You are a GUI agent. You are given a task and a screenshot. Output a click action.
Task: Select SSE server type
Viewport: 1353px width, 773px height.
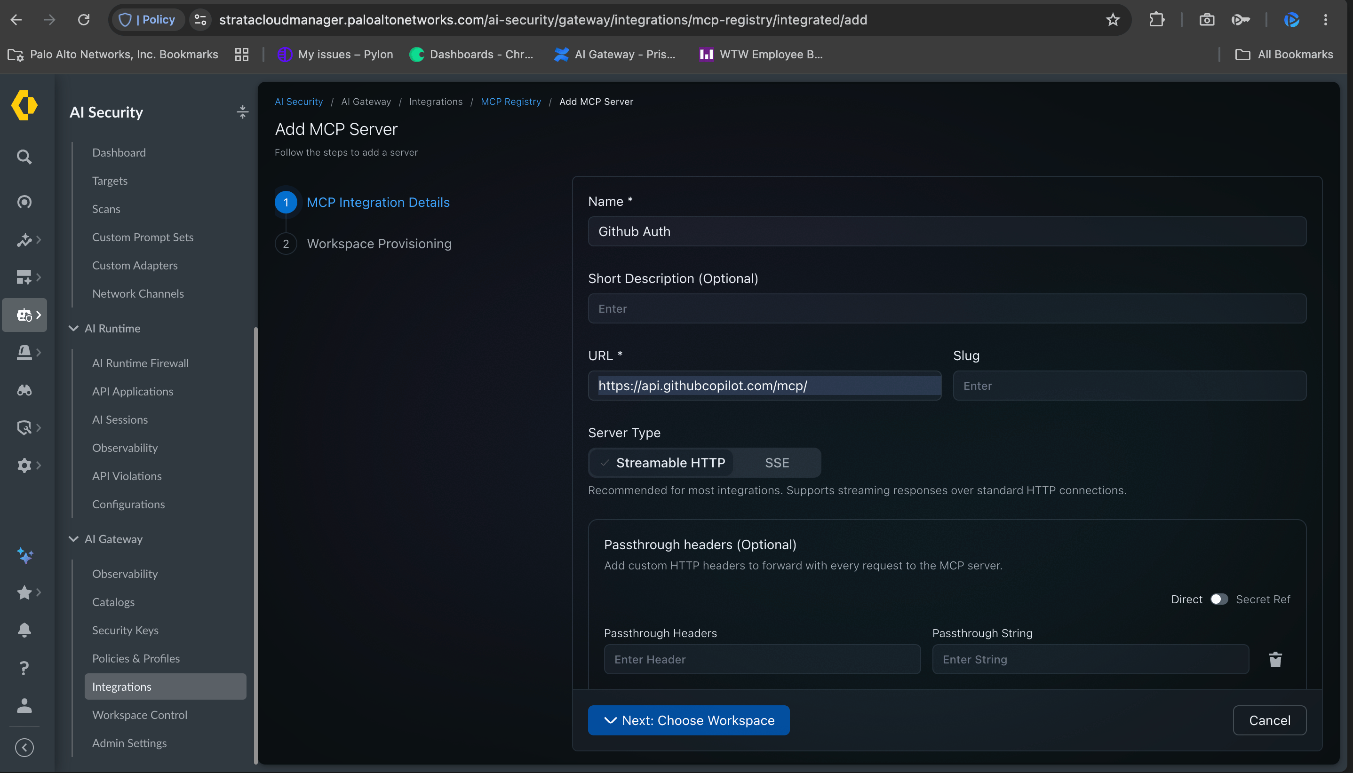777,462
